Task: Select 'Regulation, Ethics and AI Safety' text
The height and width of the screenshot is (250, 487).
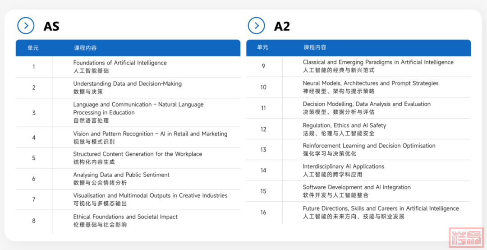Action: tap(345, 125)
